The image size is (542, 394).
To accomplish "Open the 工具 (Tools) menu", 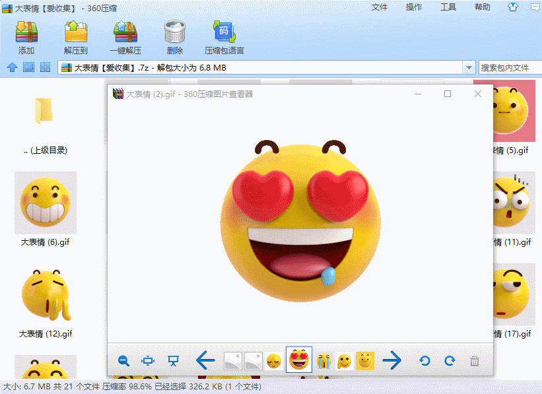I will [x=448, y=7].
